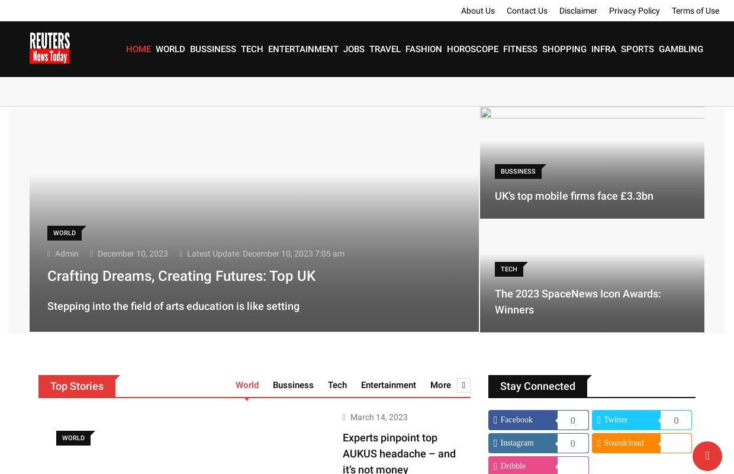Click the red scroll-to-top round button
This screenshot has height=474, width=734.
[x=707, y=456]
